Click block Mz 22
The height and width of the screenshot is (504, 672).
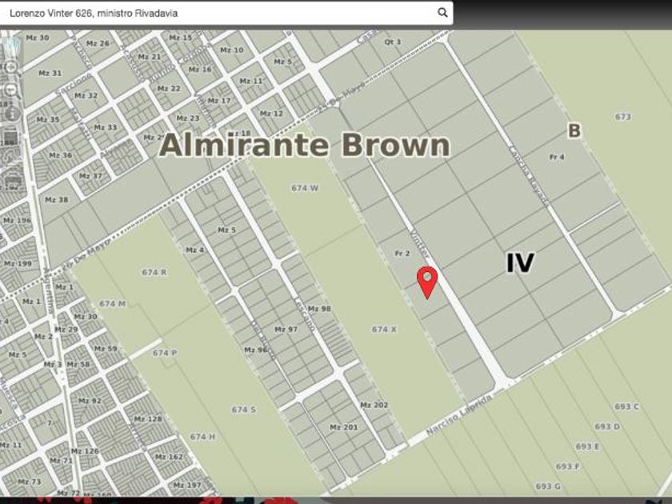tap(169, 88)
